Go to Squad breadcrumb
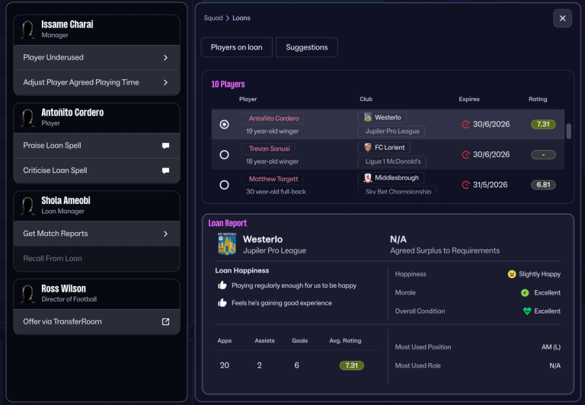Image resolution: width=585 pixels, height=405 pixels. pyautogui.click(x=213, y=18)
